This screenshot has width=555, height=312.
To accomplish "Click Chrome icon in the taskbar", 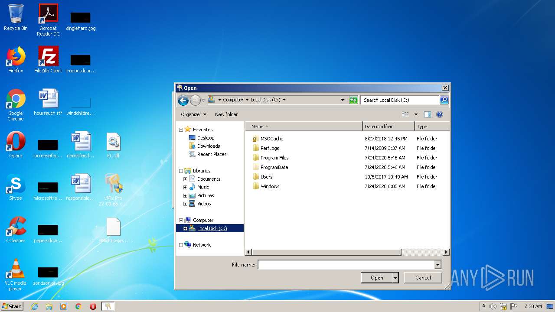I will coord(78,306).
